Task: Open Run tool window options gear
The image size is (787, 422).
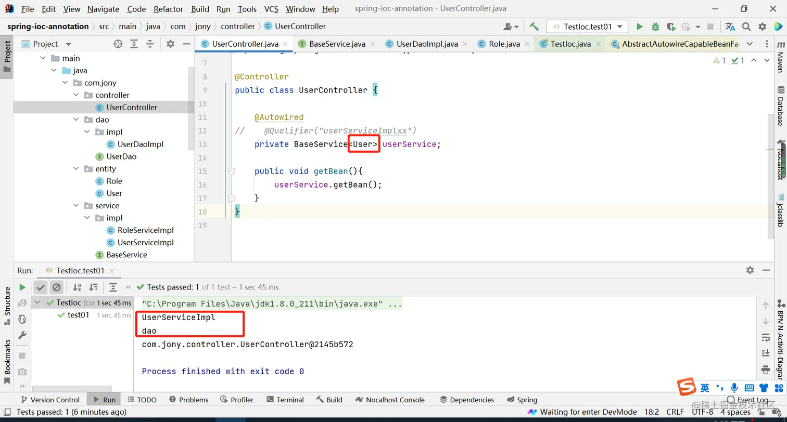Action: click(750, 270)
